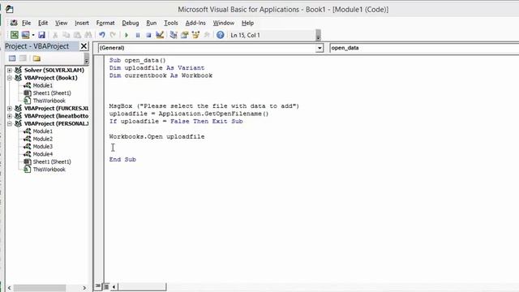The height and width of the screenshot is (292, 519).
Task: Click the Copy icon in toolbar
Action: [66, 35]
